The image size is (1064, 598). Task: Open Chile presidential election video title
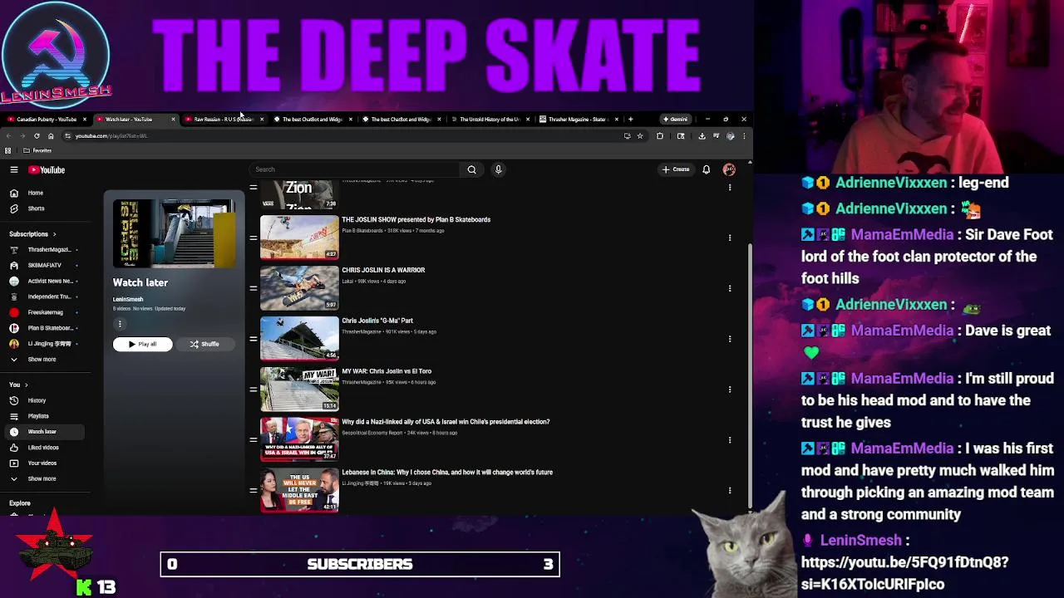pyautogui.click(x=446, y=422)
